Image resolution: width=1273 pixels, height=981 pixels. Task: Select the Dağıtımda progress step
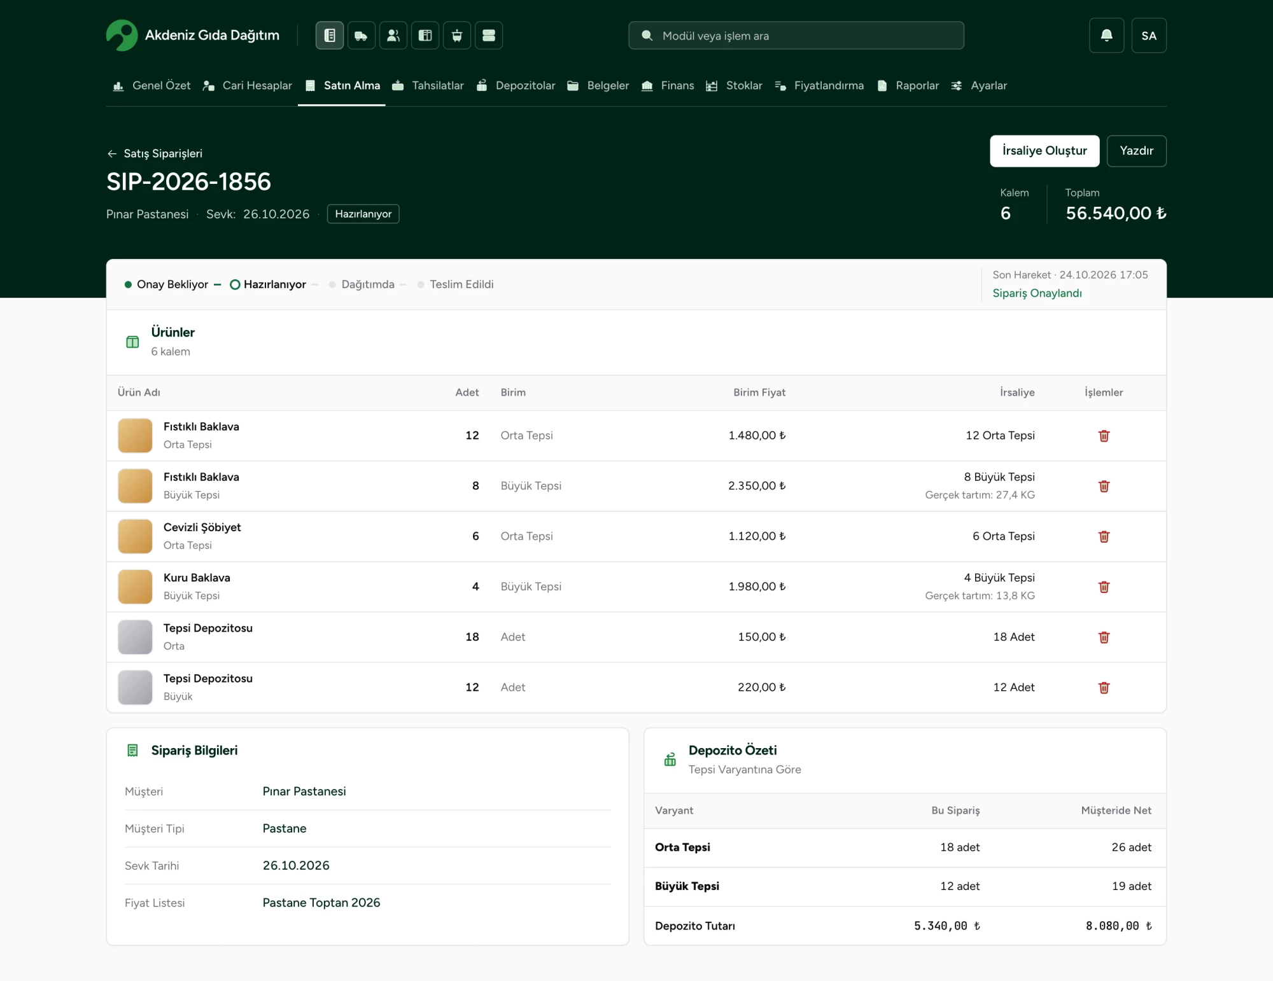tap(362, 284)
